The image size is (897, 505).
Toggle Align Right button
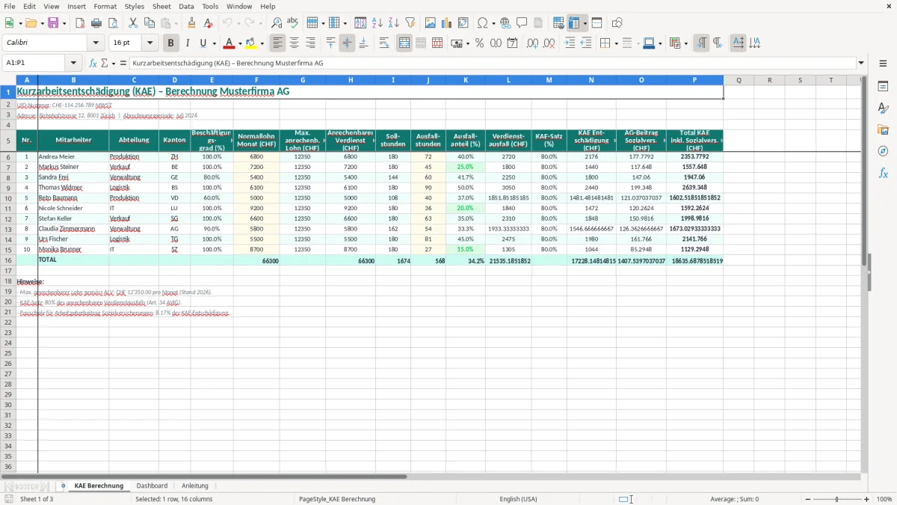point(310,43)
